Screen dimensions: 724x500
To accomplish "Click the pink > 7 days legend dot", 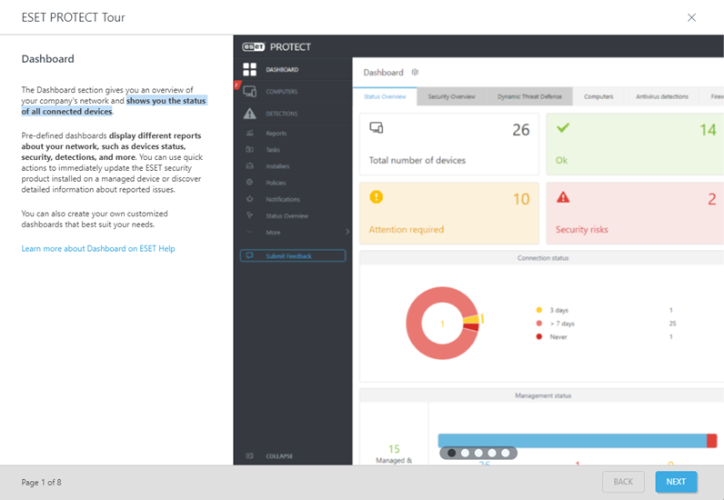I will (x=538, y=323).
